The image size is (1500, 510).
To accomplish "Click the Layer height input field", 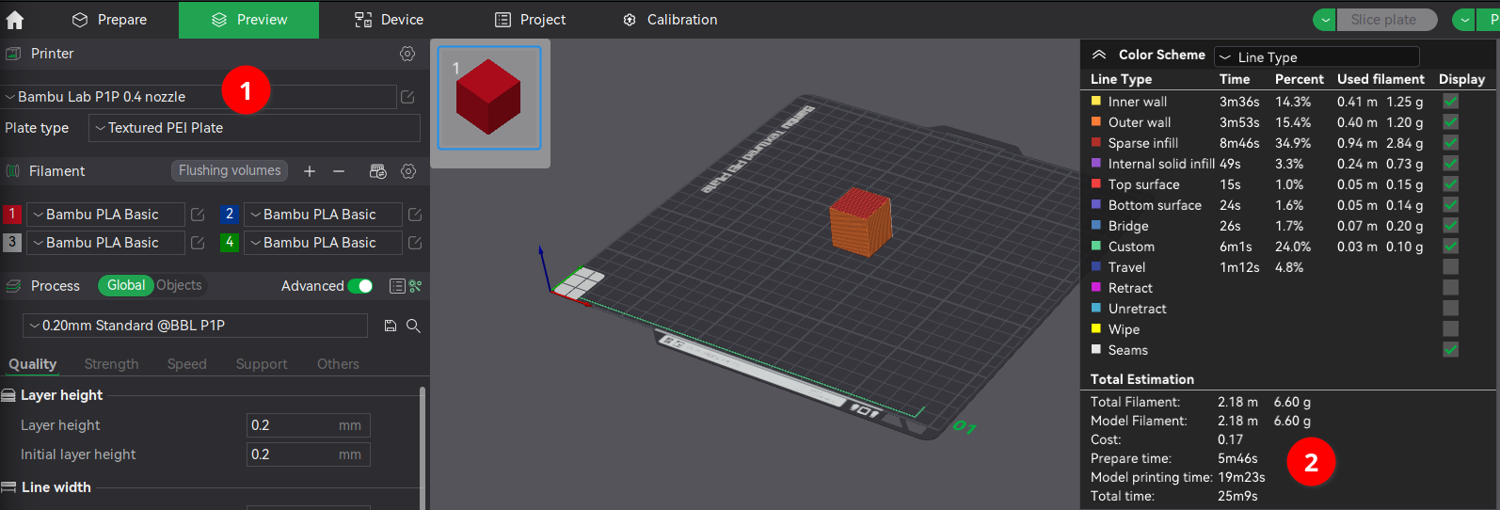I will pyautogui.click(x=292, y=425).
